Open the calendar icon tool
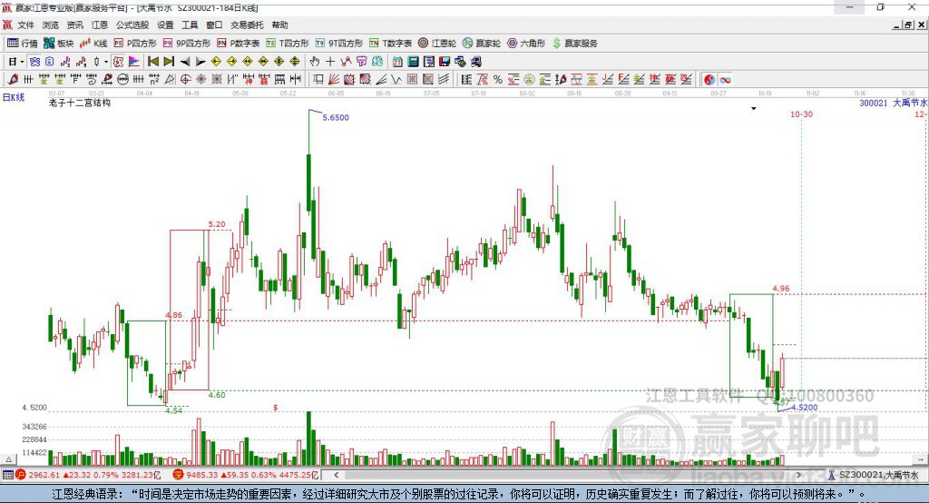 point(397,62)
